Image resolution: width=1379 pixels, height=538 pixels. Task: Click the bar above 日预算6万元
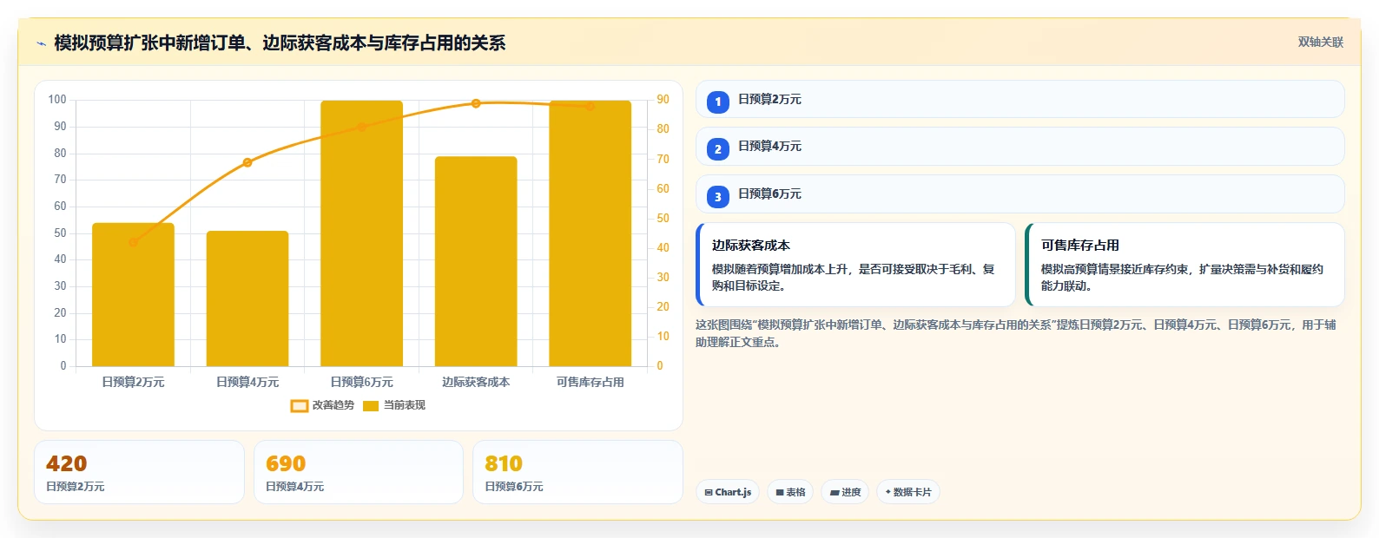361,233
